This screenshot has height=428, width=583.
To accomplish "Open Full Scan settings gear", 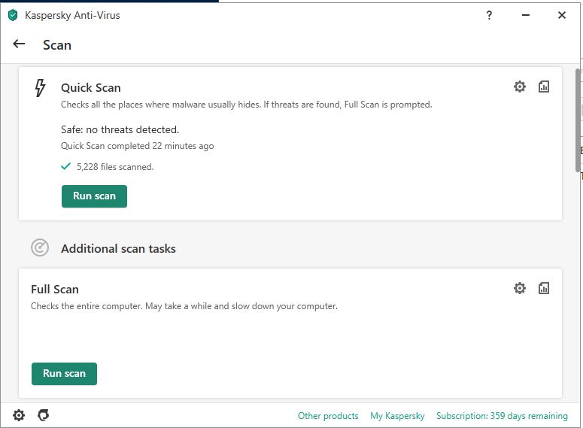I will (520, 288).
